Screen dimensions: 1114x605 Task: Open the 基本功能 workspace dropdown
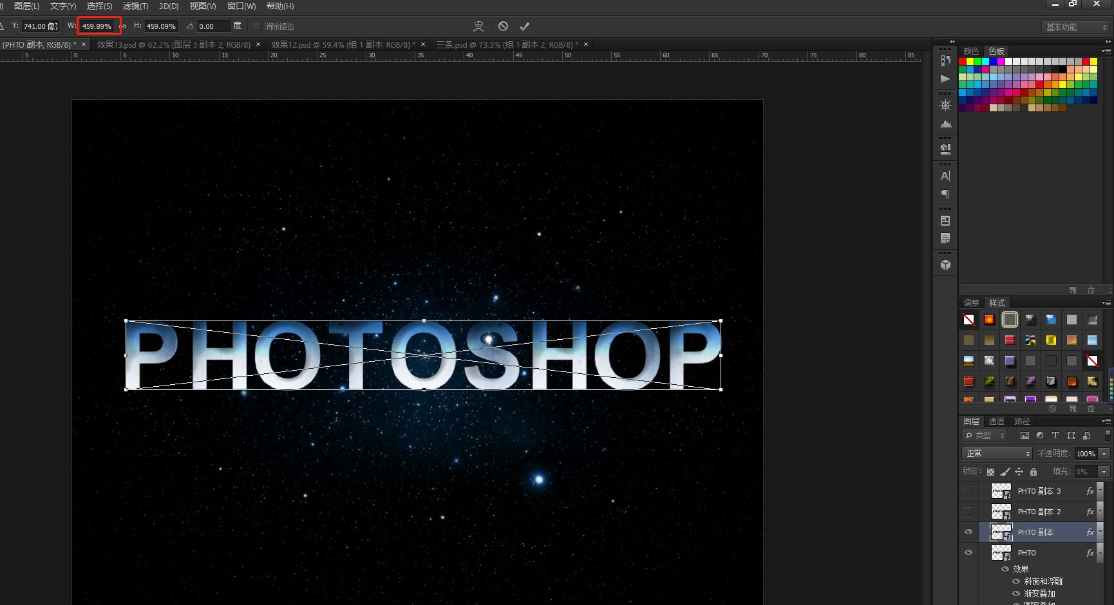click(x=1075, y=27)
